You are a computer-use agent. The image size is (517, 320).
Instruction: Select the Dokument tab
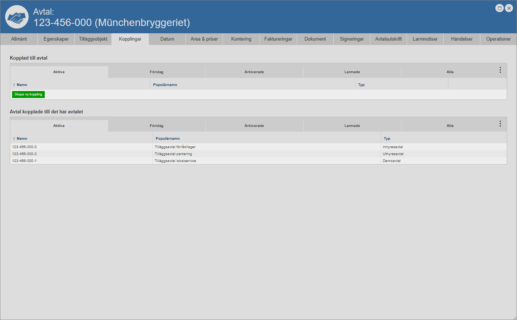(315, 39)
